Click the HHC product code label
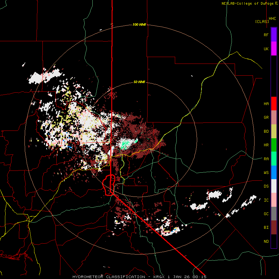 (272, 19)
